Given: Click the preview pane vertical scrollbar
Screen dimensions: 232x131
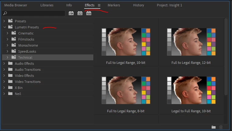Looking at the screenshot, I should click(226, 57).
